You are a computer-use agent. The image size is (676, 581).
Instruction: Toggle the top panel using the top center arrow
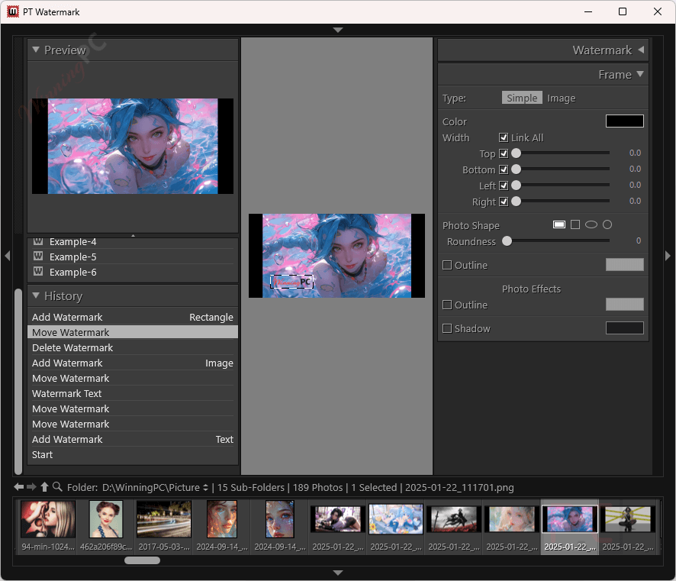338,31
